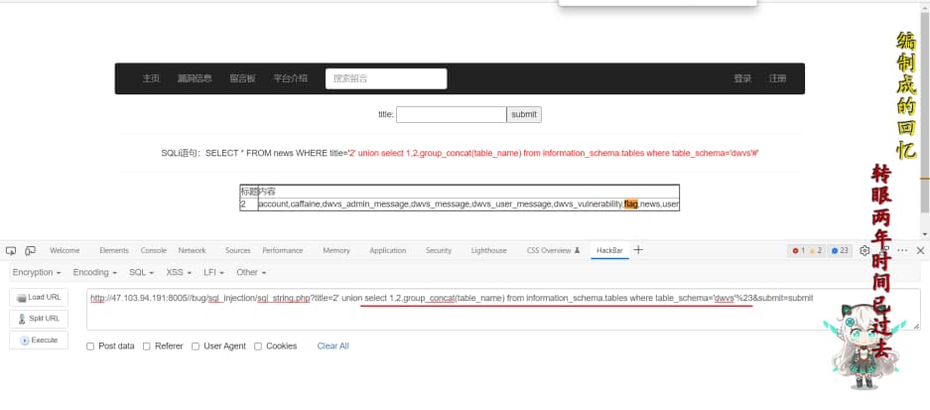
Task: Expand the SQL dropdown menu
Action: 142,272
